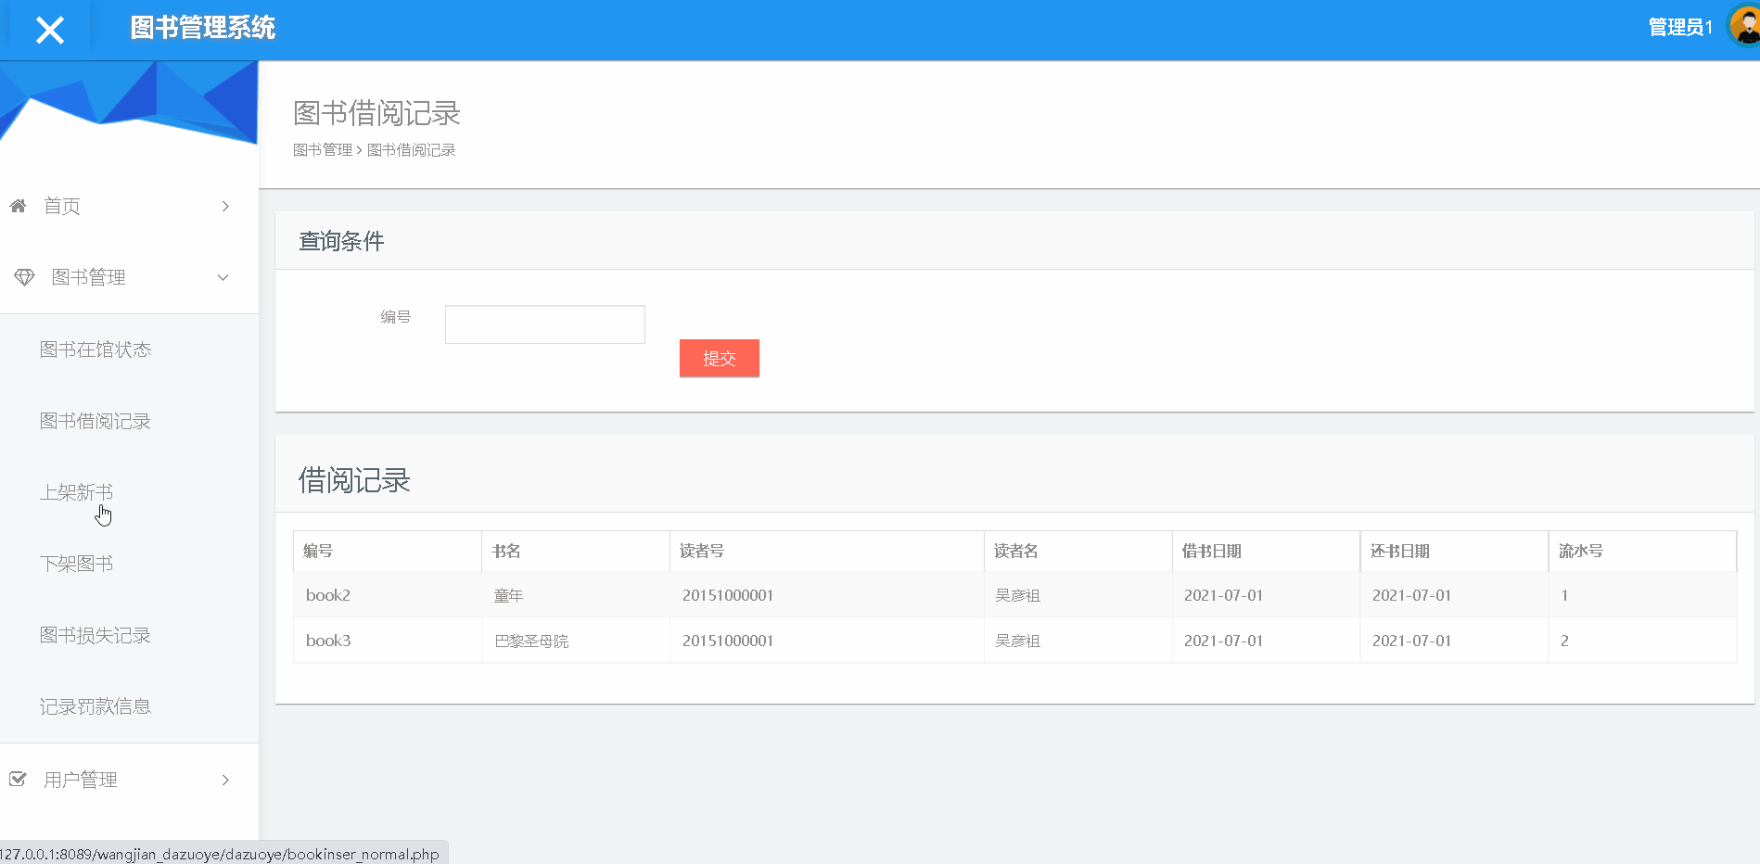The width and height of the screenshot is (1760, 864).
Task: Close the sidebar with the X icon
Action: [x=50, y=31]
